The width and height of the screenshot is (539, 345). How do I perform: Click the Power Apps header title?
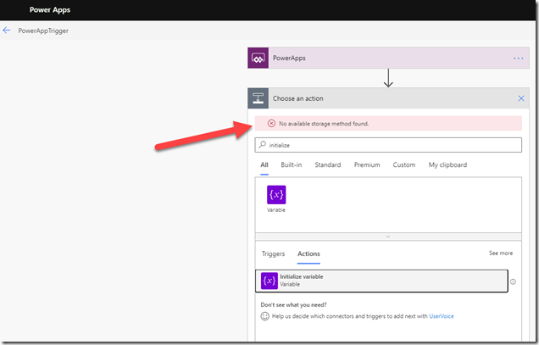pos(50,10)
